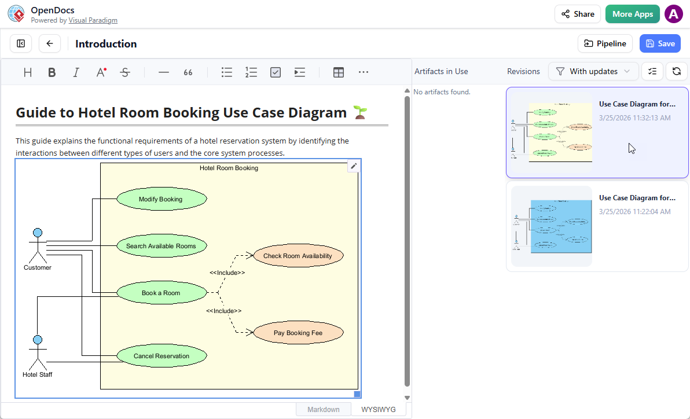Open the text color tool
Image resolution: width=690 pixels, height=419 pixels.
click(x=100, y=72)
